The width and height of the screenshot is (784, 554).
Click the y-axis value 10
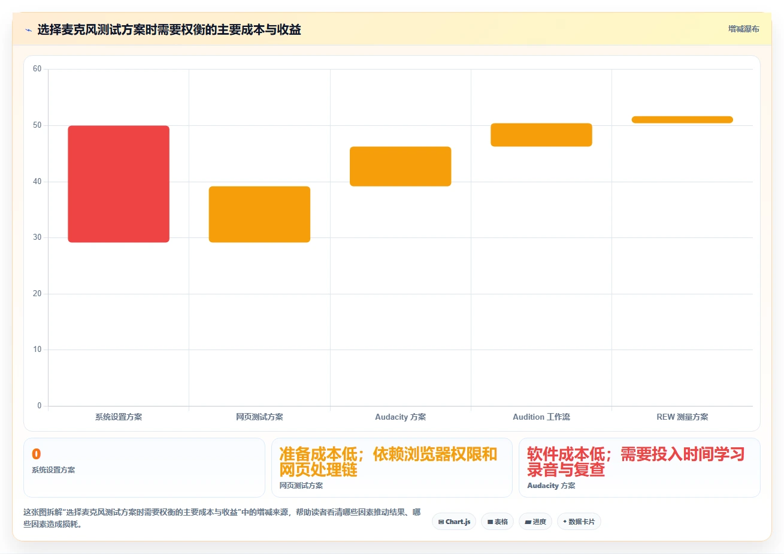click(x=37, y=350)
